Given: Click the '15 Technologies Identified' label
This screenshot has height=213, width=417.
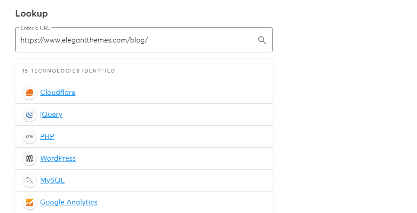Looking at the screenshot, I should pos(69,71).
